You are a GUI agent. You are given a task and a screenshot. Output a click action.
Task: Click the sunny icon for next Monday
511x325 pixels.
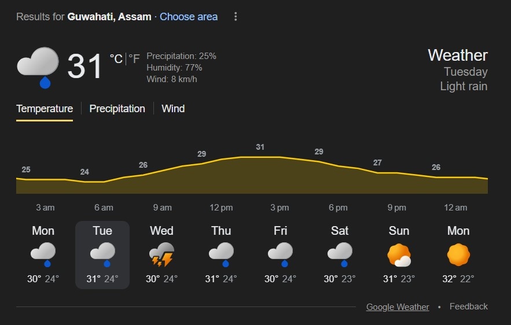tap(458, 254)
